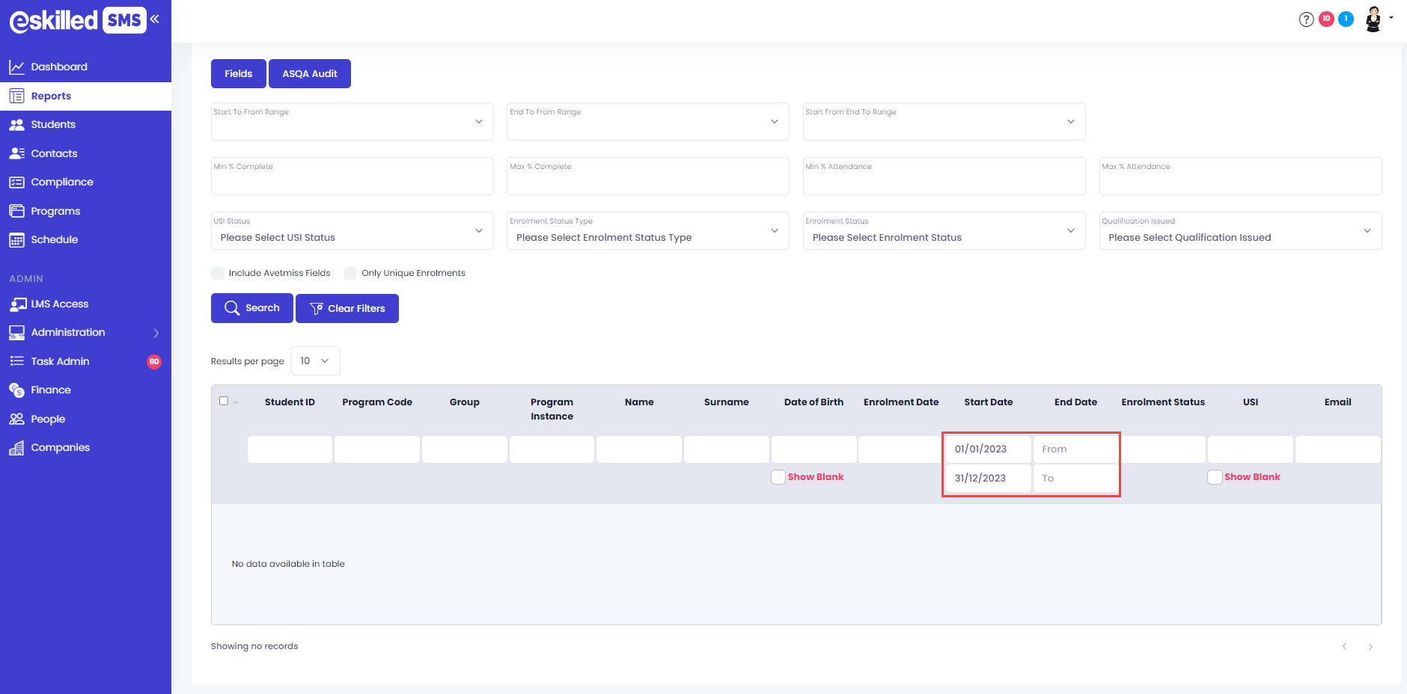Click the Clear Filters button

347,309
